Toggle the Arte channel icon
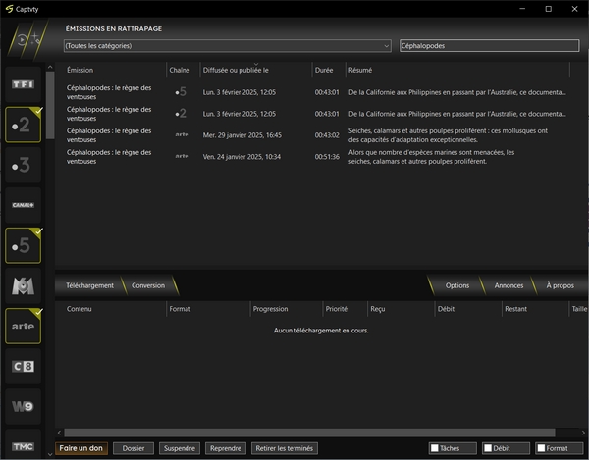589x460 pixels. coord(23,326)
